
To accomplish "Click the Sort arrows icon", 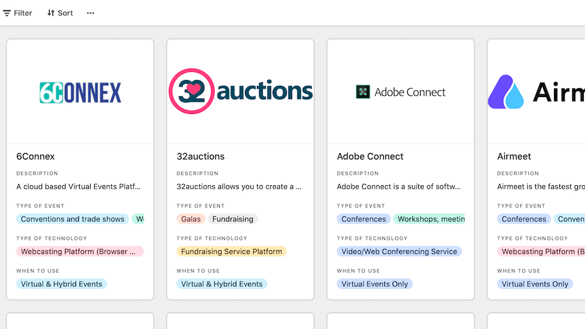I will [x=51, y=13].
